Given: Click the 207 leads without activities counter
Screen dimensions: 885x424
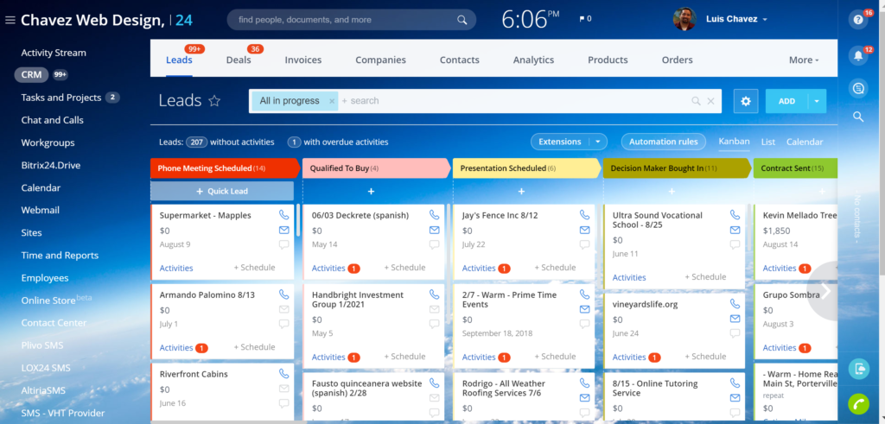Looking at the screenshot, I should (196, 142).
